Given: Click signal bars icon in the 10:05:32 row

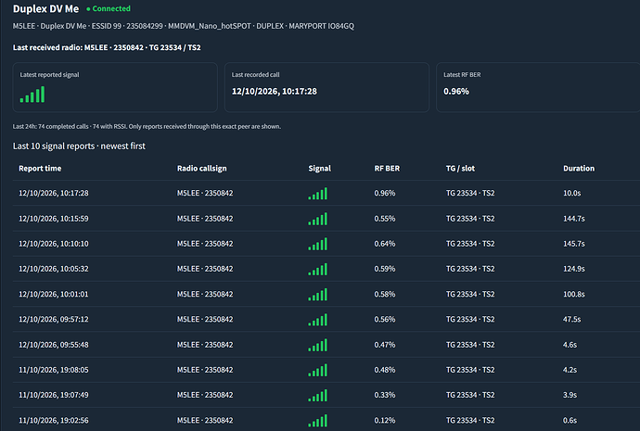Looking at the screenshot, I should pos(317,269).
